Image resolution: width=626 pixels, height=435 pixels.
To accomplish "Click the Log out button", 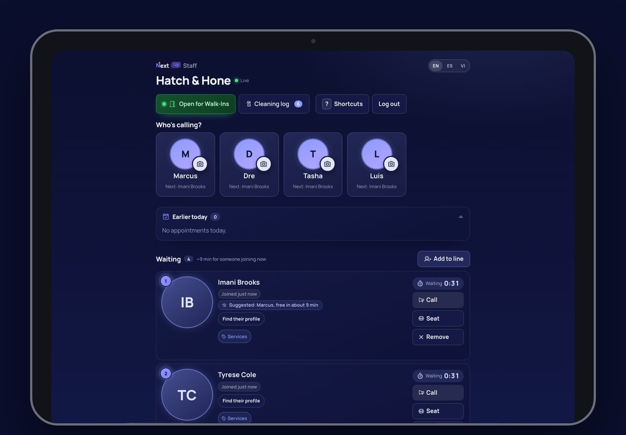I will [389, 104].
